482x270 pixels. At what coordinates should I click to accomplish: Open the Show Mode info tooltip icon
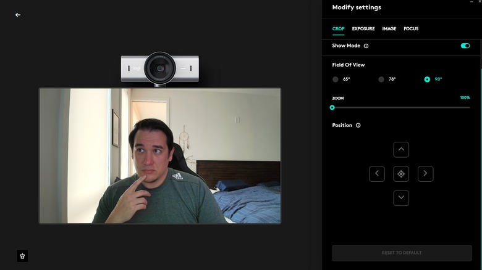(366, 46)
